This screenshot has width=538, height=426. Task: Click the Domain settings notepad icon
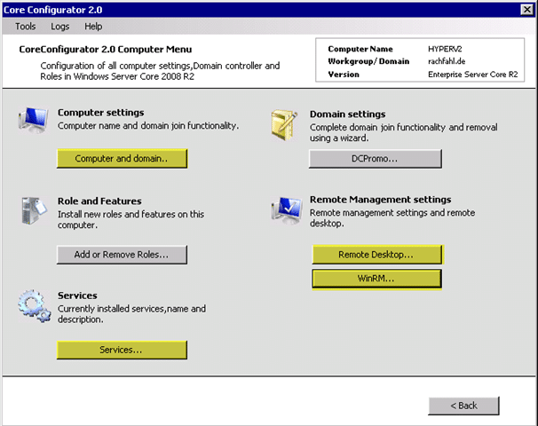point(284,125)
